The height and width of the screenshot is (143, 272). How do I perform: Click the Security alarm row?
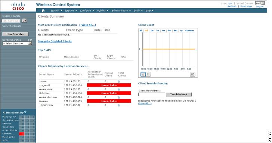coord(19,124)
